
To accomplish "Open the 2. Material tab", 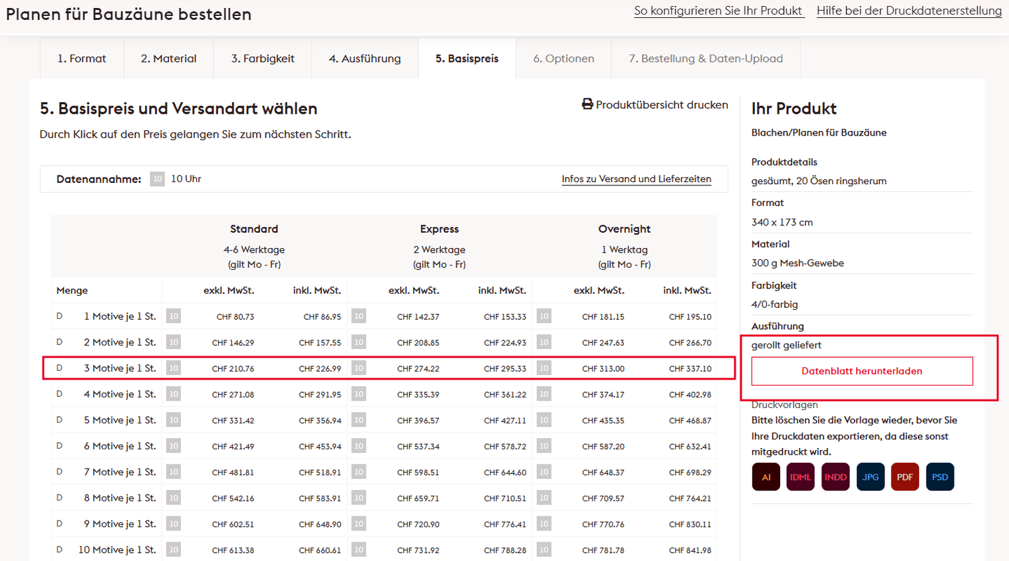I will tap(168, 58).
